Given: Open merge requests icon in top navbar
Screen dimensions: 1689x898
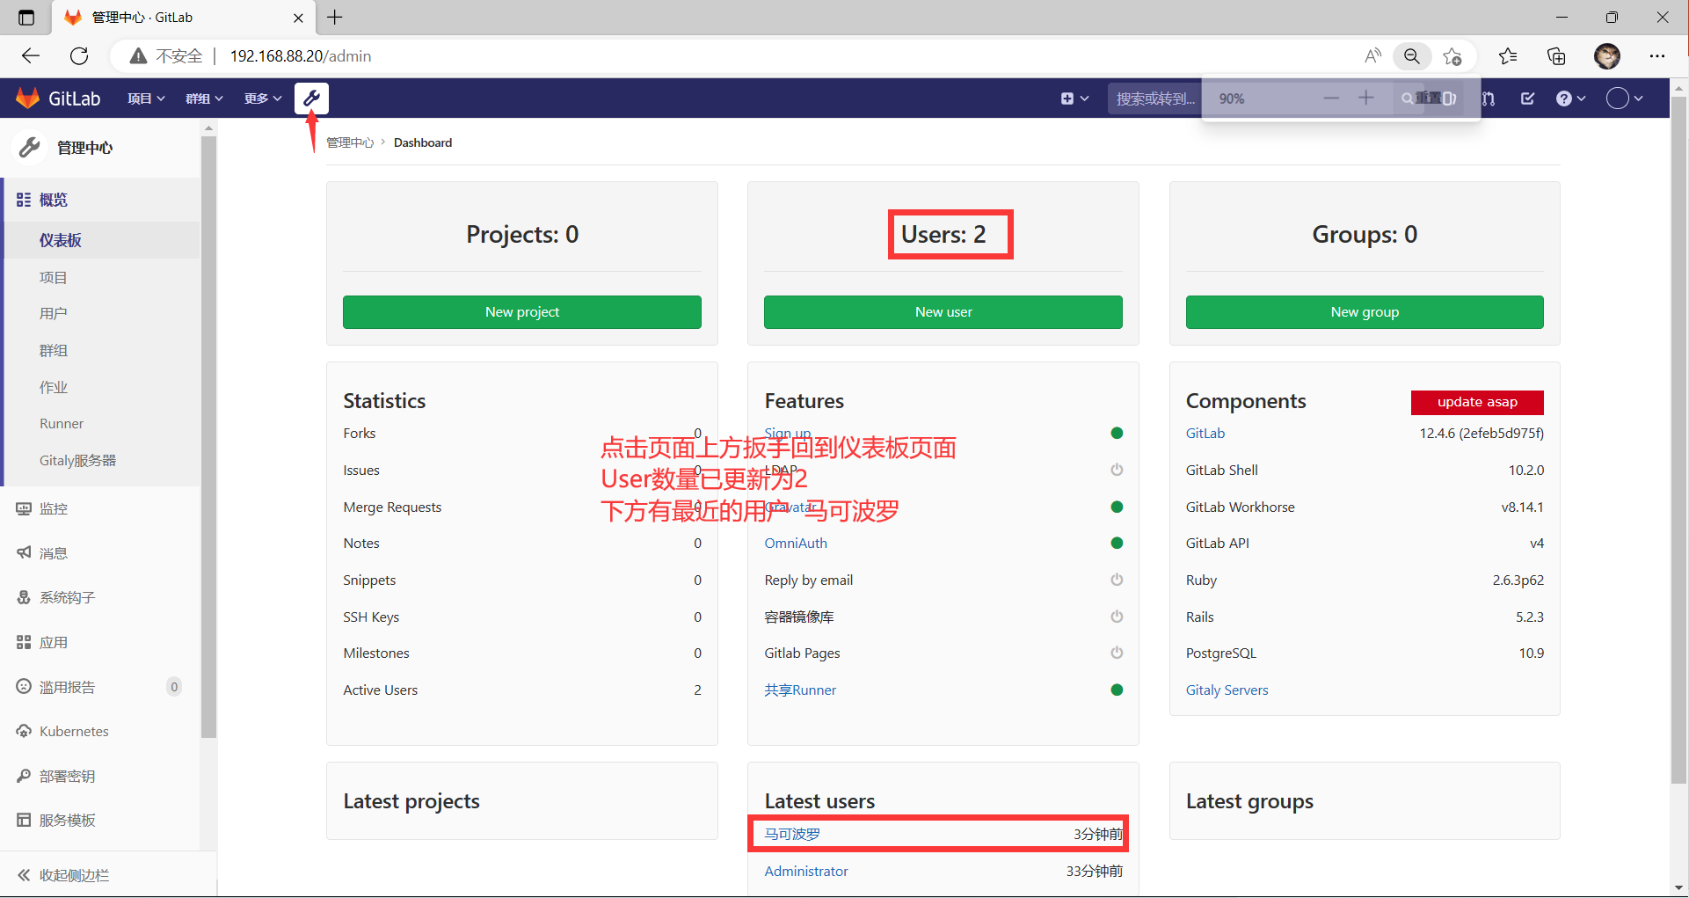Looking at the screenshot, I should (x=1489, y=99).
